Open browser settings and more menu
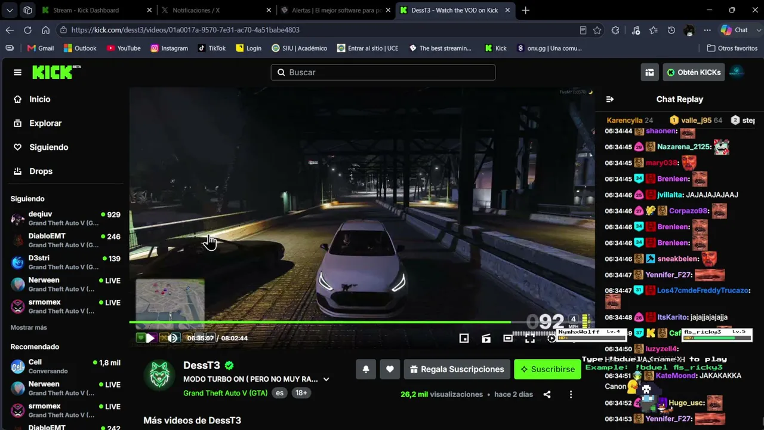The image size is (764, 430). 707,30
